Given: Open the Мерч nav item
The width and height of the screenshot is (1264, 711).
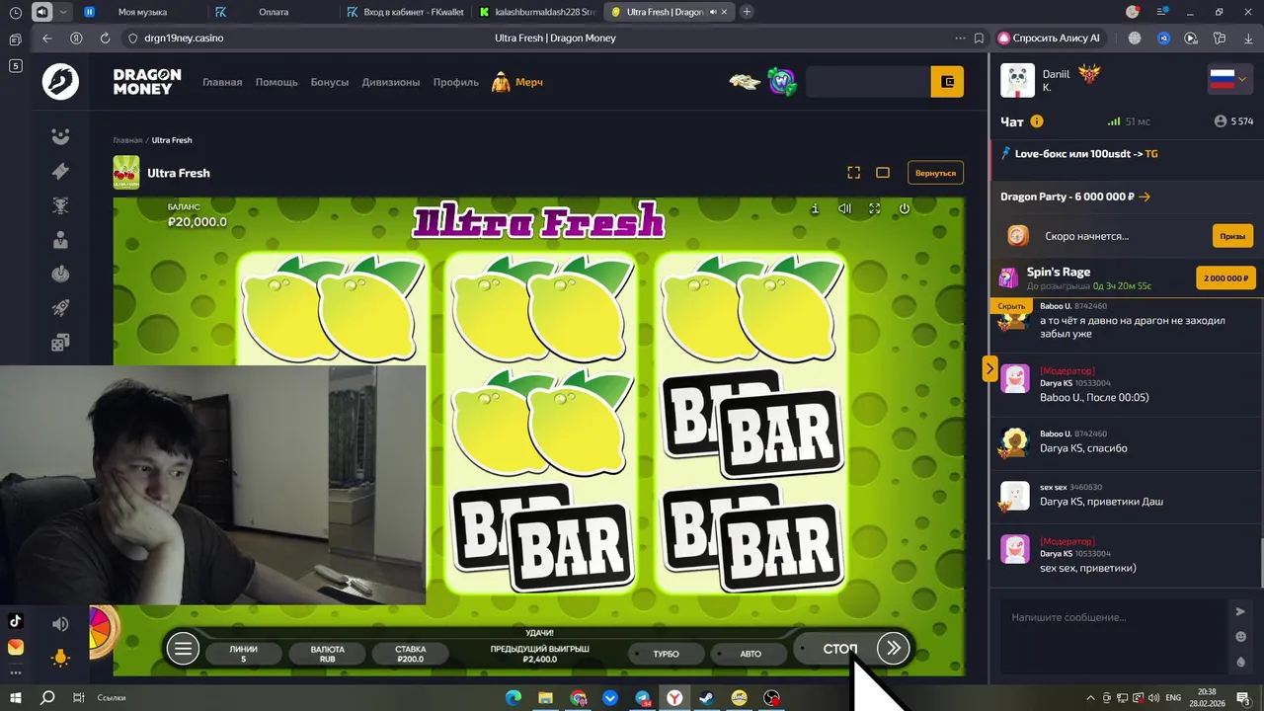Looking at the screenshot, I should pos(517,82).
